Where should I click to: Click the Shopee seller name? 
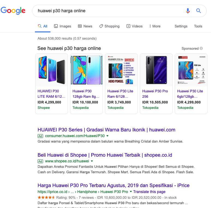point(44,108)
